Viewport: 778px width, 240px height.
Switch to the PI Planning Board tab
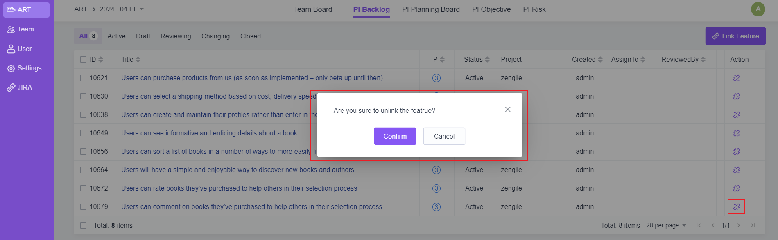431,9
